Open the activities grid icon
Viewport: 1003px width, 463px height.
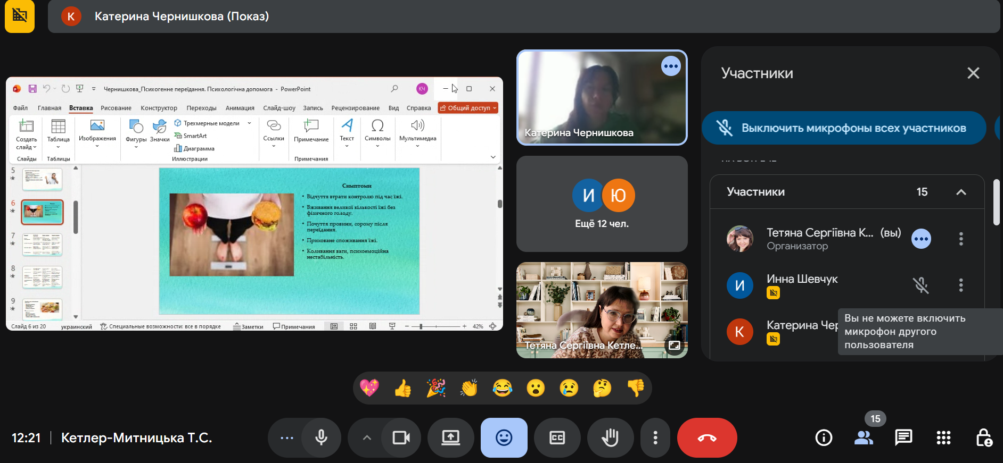pyautogui.click(x=943, y=438)
